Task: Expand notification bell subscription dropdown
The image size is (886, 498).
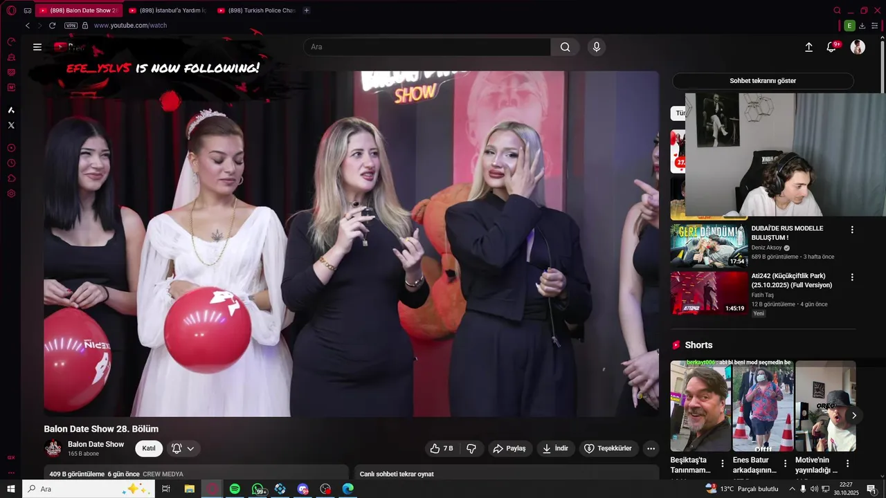Action: pyautogui.click(x=183, y=448)
